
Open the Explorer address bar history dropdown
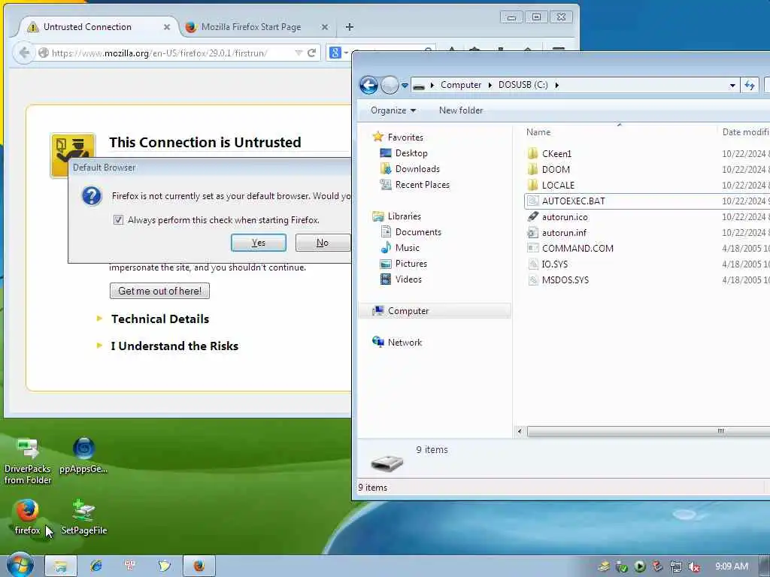732,86
